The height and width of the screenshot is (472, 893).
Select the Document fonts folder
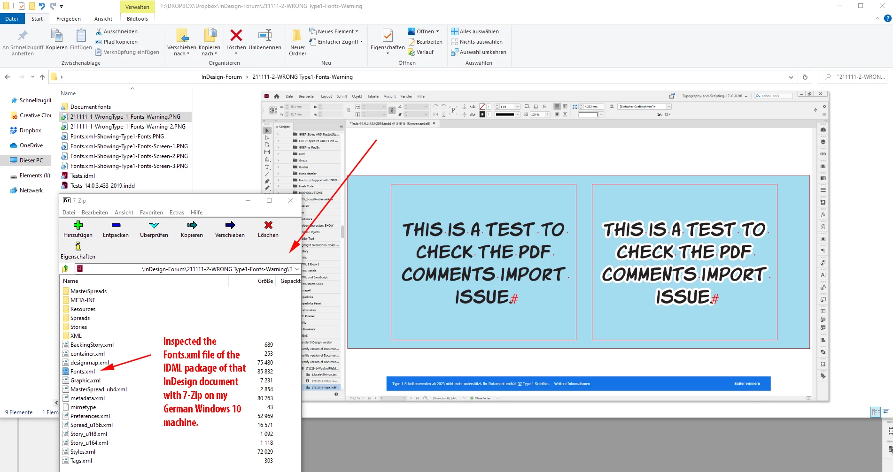click(x=90, y=107)
